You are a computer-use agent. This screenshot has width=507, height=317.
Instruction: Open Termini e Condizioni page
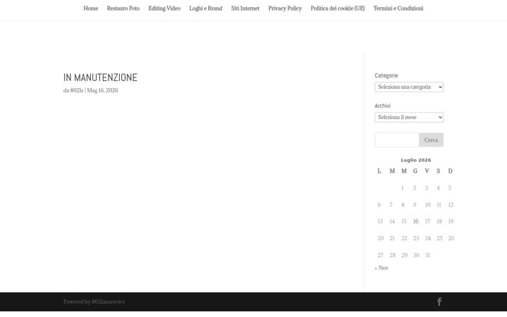pyautogui.click(x=399, y=8)
